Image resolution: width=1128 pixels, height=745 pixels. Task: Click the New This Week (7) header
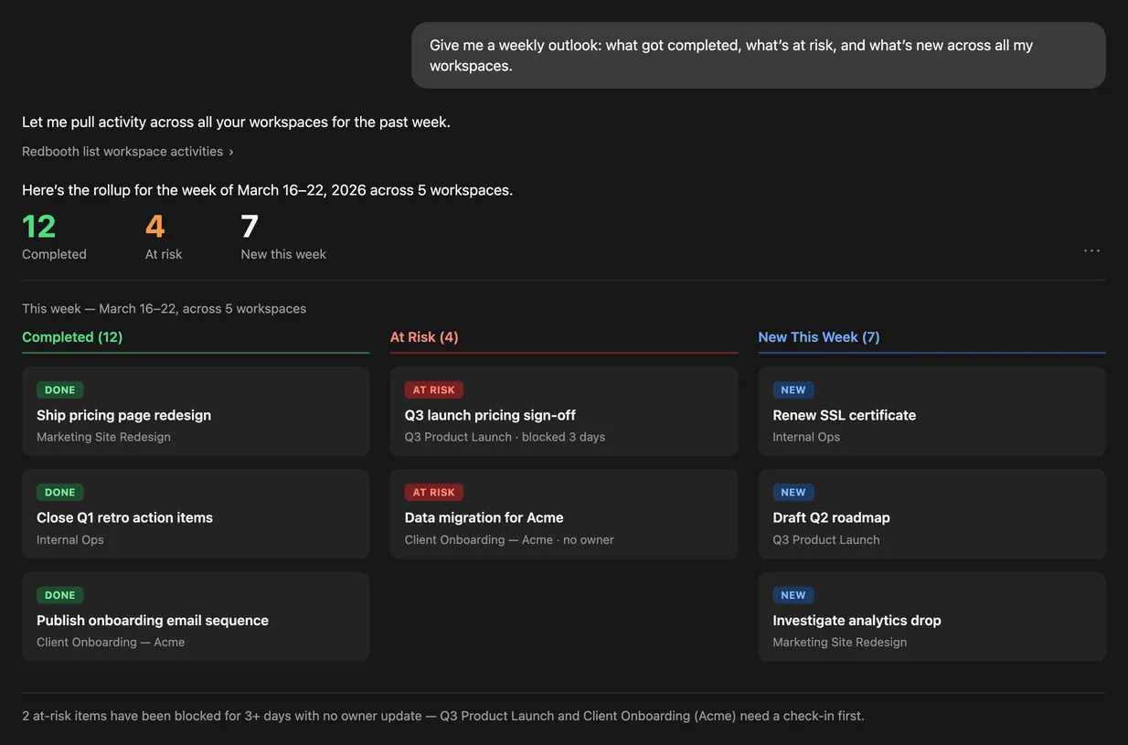point(819,337)
